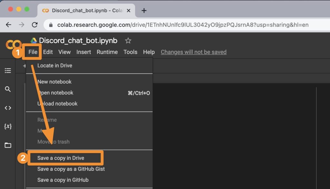Open the Runtime menu
The width and height of the screenshot is (330, 189).
pyautogui.click(x=107, y=52)
